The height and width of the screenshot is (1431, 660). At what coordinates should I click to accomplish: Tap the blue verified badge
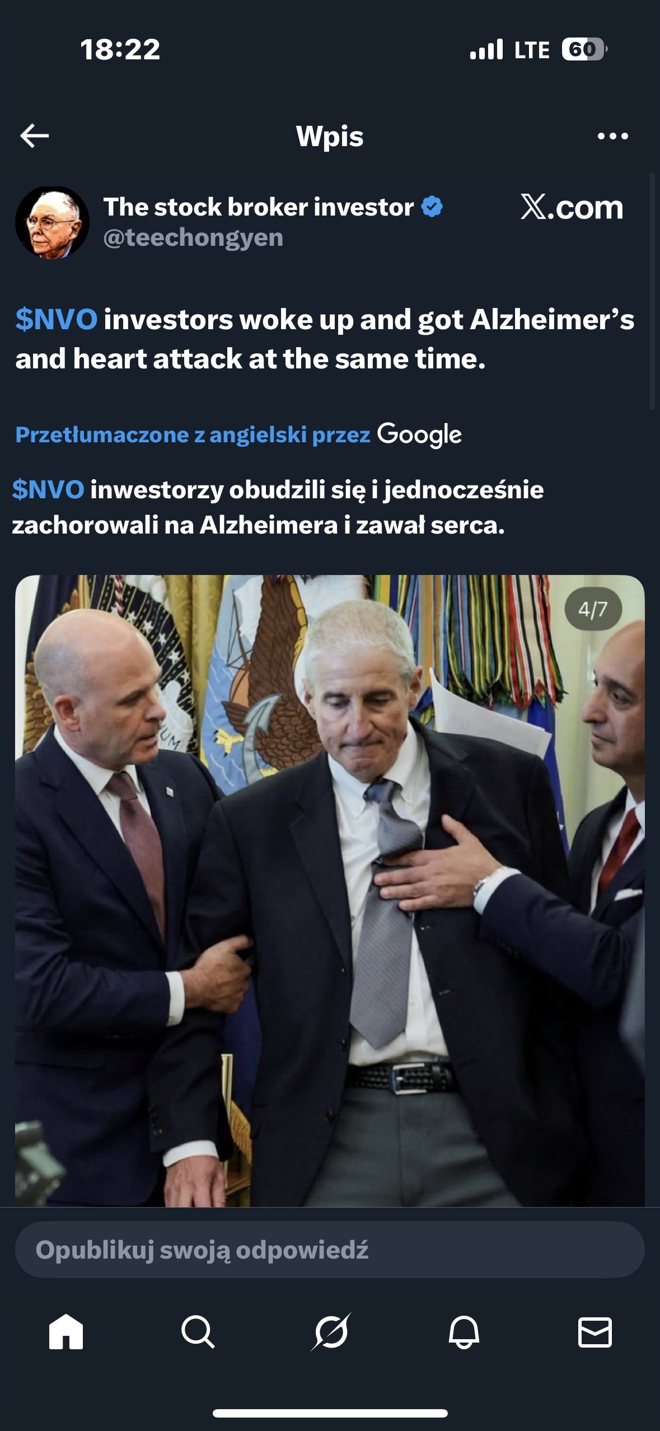tap(432, 207)
